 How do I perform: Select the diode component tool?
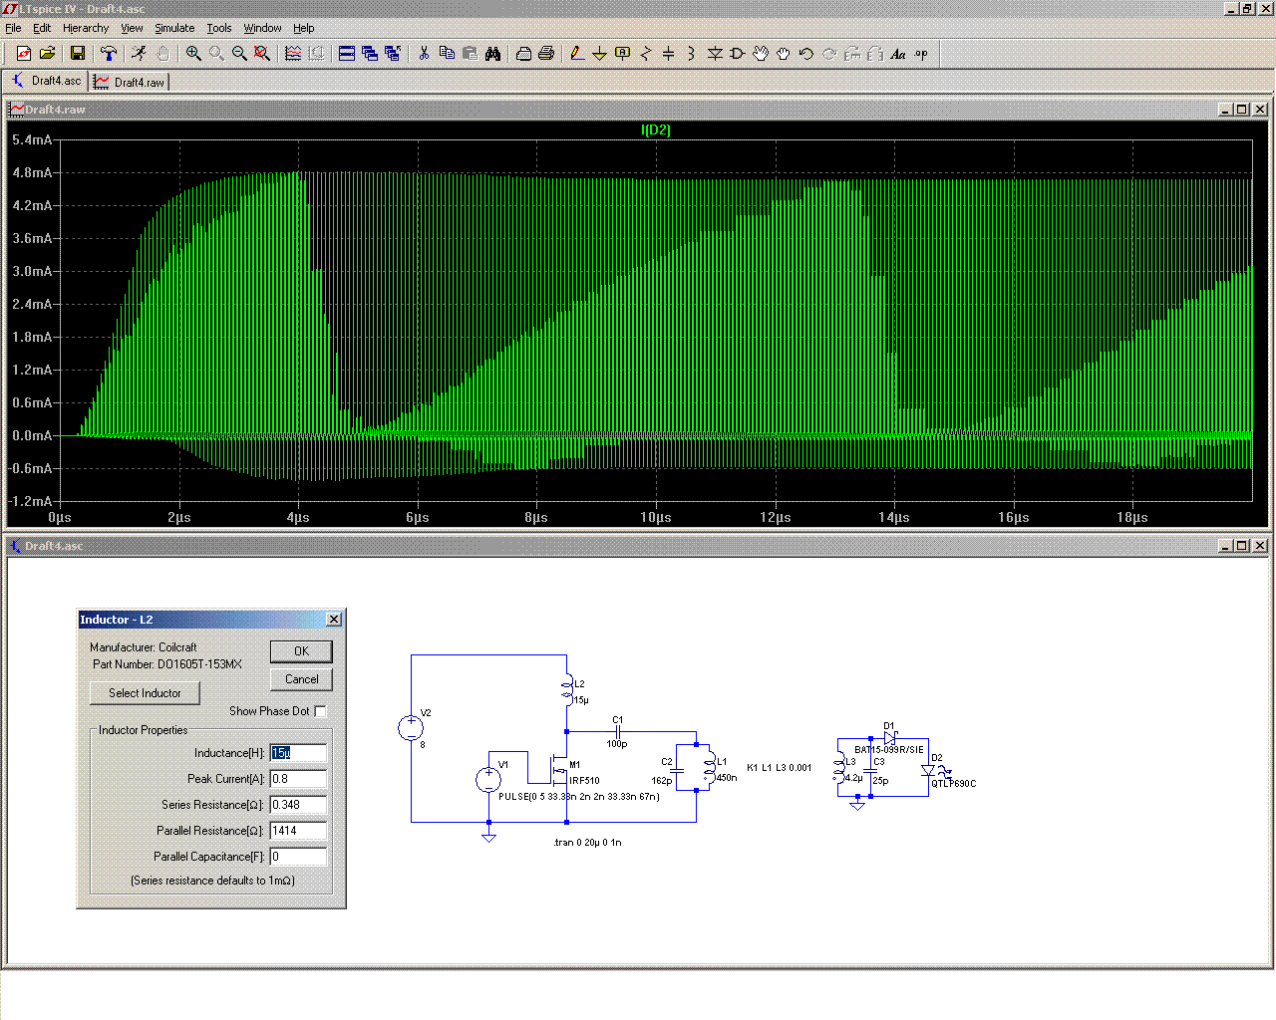(715, 54)
